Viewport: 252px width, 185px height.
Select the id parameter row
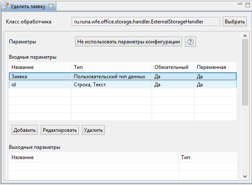point(123,85)
